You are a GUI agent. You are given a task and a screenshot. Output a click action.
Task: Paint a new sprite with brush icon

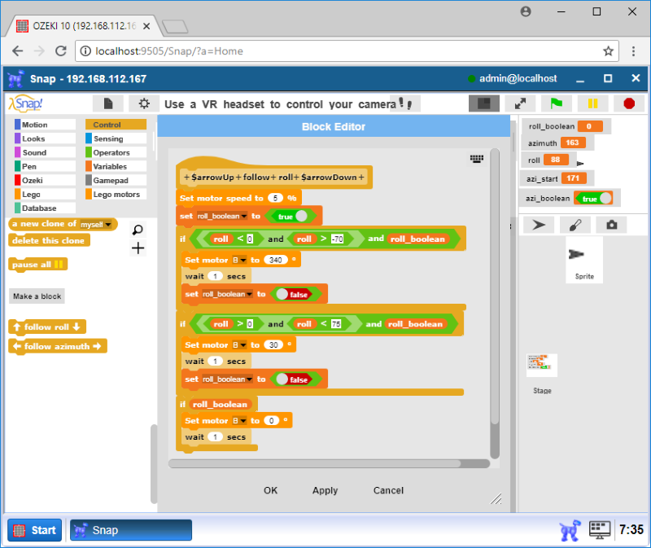pyautogui.click(x=575, y=226)
